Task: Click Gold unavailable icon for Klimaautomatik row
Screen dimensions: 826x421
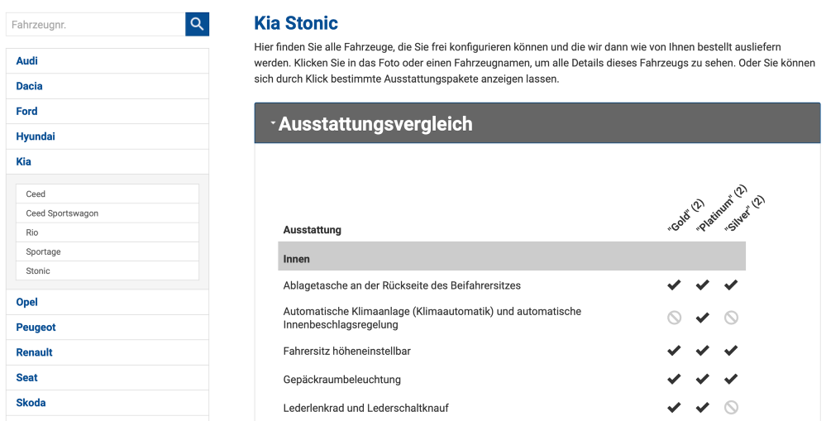Action: point(674,318)
